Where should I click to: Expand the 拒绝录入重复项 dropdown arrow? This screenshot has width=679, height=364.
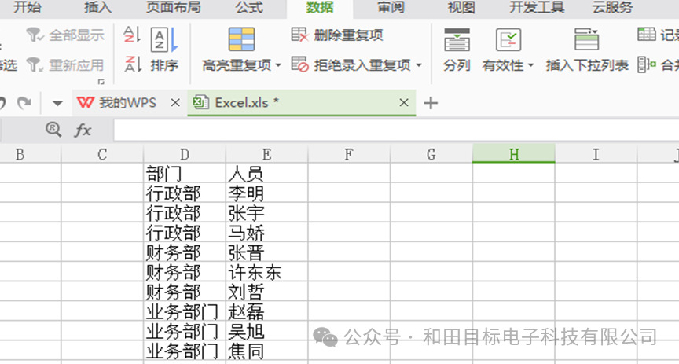419,65
